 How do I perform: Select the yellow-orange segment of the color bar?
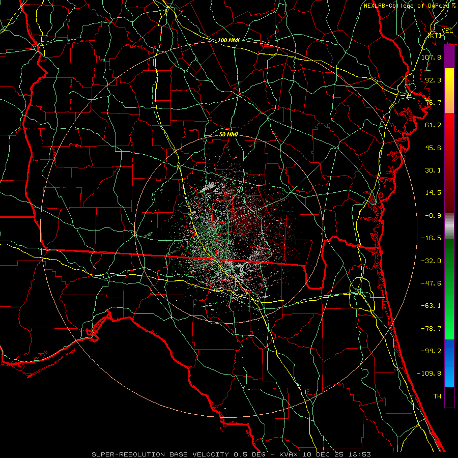coord(449,91)
